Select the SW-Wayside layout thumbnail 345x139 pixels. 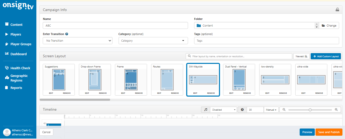pyautogui.click(x=203, y=80)
